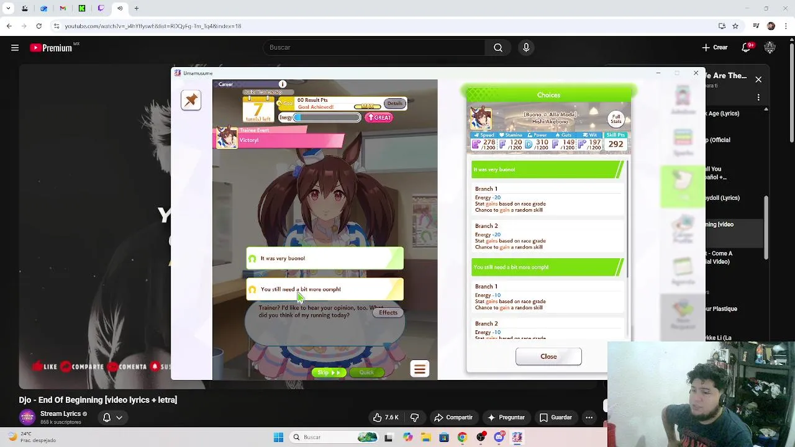Open YouTube guide hamburger menu
Screen dimensions: 795x447
click(15, 48)
